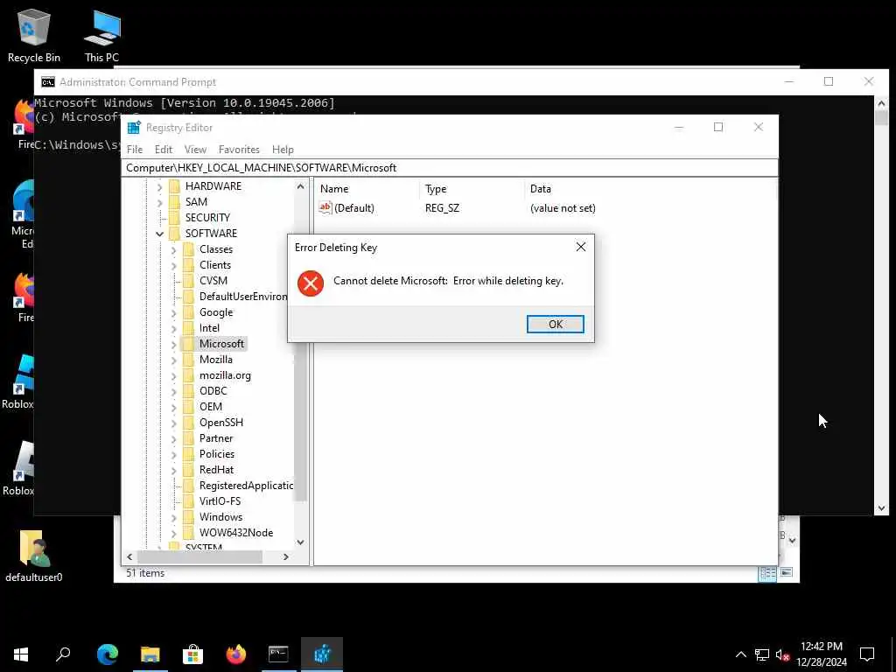
Task: Collapse the SOFTWARE key
Action: coord(159,233)
